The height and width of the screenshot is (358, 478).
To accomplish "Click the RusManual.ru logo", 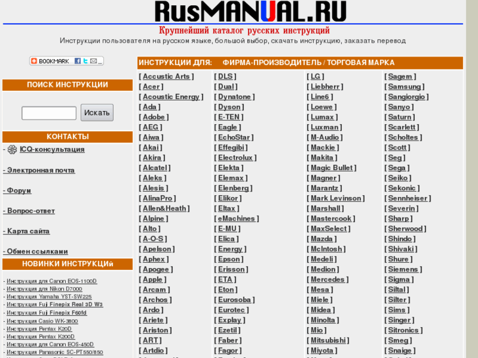I will point(251,12).
